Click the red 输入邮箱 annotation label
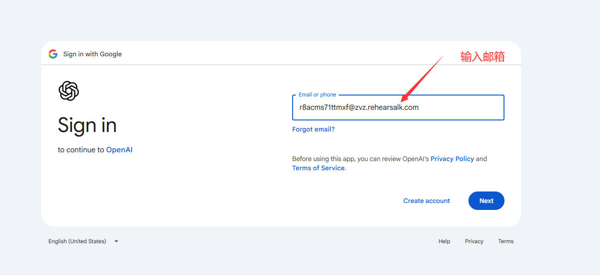 click(483, 57)
